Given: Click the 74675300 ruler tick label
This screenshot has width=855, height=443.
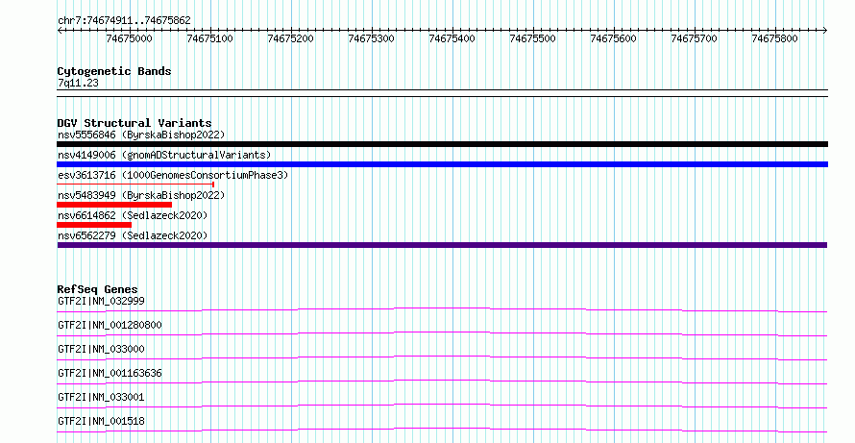Looking at the screenshot, I should pyautogui.click(x=372, y=38).
